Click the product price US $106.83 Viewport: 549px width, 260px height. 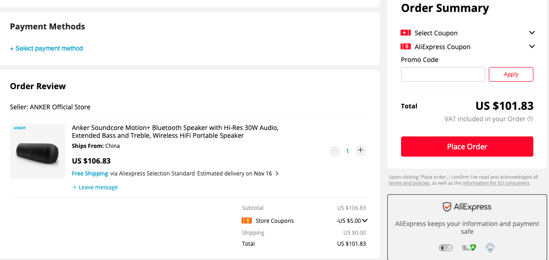click(91, 161)
